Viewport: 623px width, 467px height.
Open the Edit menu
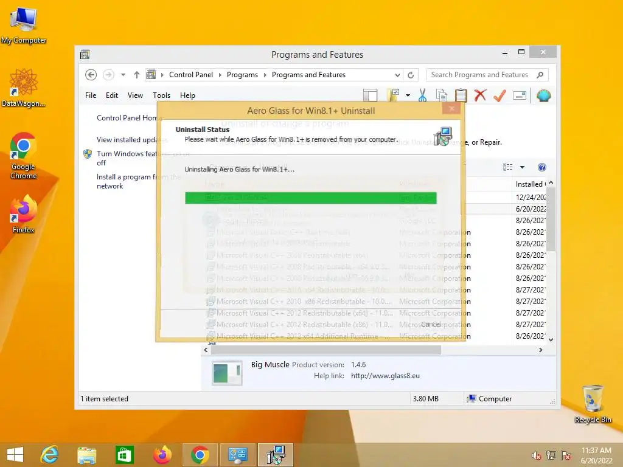pyautogui.click(x=112, y=95)
